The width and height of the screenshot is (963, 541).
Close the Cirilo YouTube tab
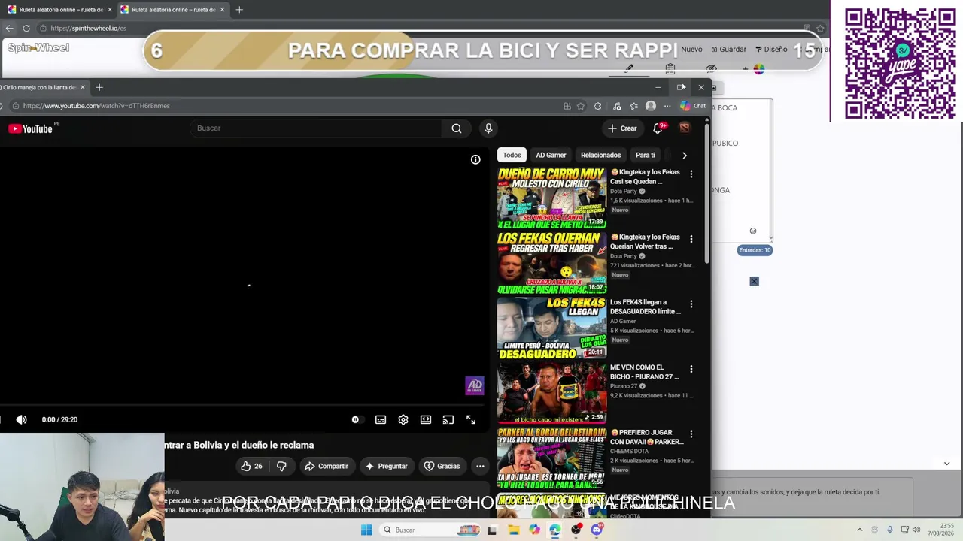[83, 87]
